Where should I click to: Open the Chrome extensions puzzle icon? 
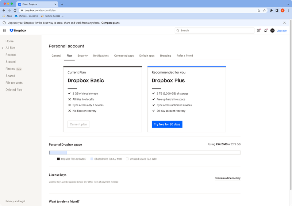271,11
